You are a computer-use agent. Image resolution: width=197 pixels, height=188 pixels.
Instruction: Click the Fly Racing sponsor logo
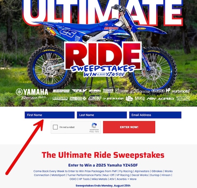79,91
